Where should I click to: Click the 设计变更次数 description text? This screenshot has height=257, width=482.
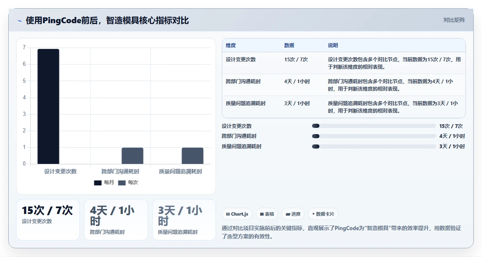[x=394, y=63]
